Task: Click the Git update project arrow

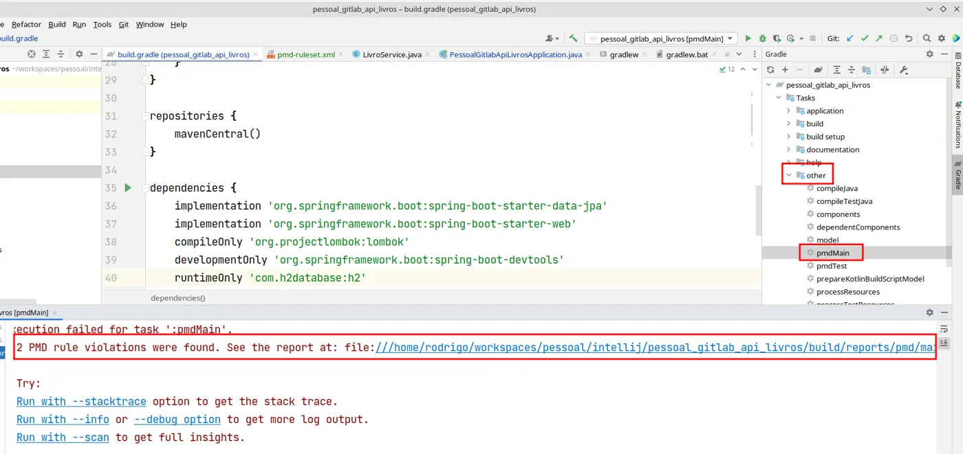Action: tap(850, 38)
